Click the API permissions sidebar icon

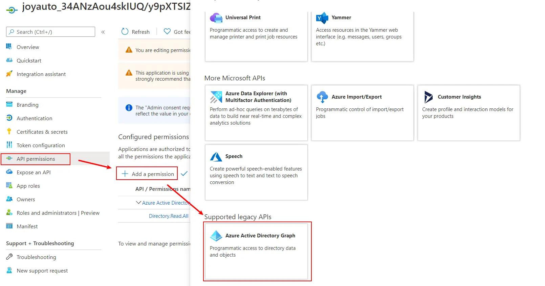tap(9, 158)
